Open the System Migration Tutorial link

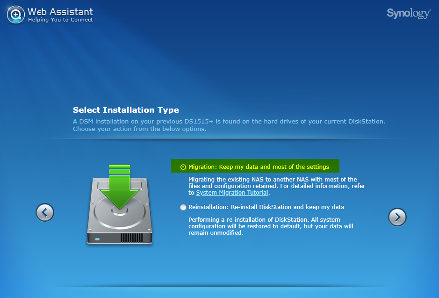click(232, 192)
